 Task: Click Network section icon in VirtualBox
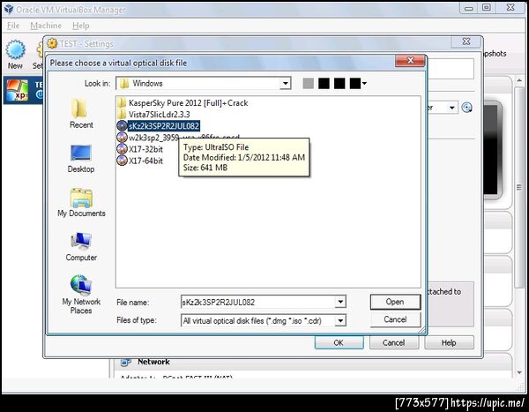coord(125,362)
